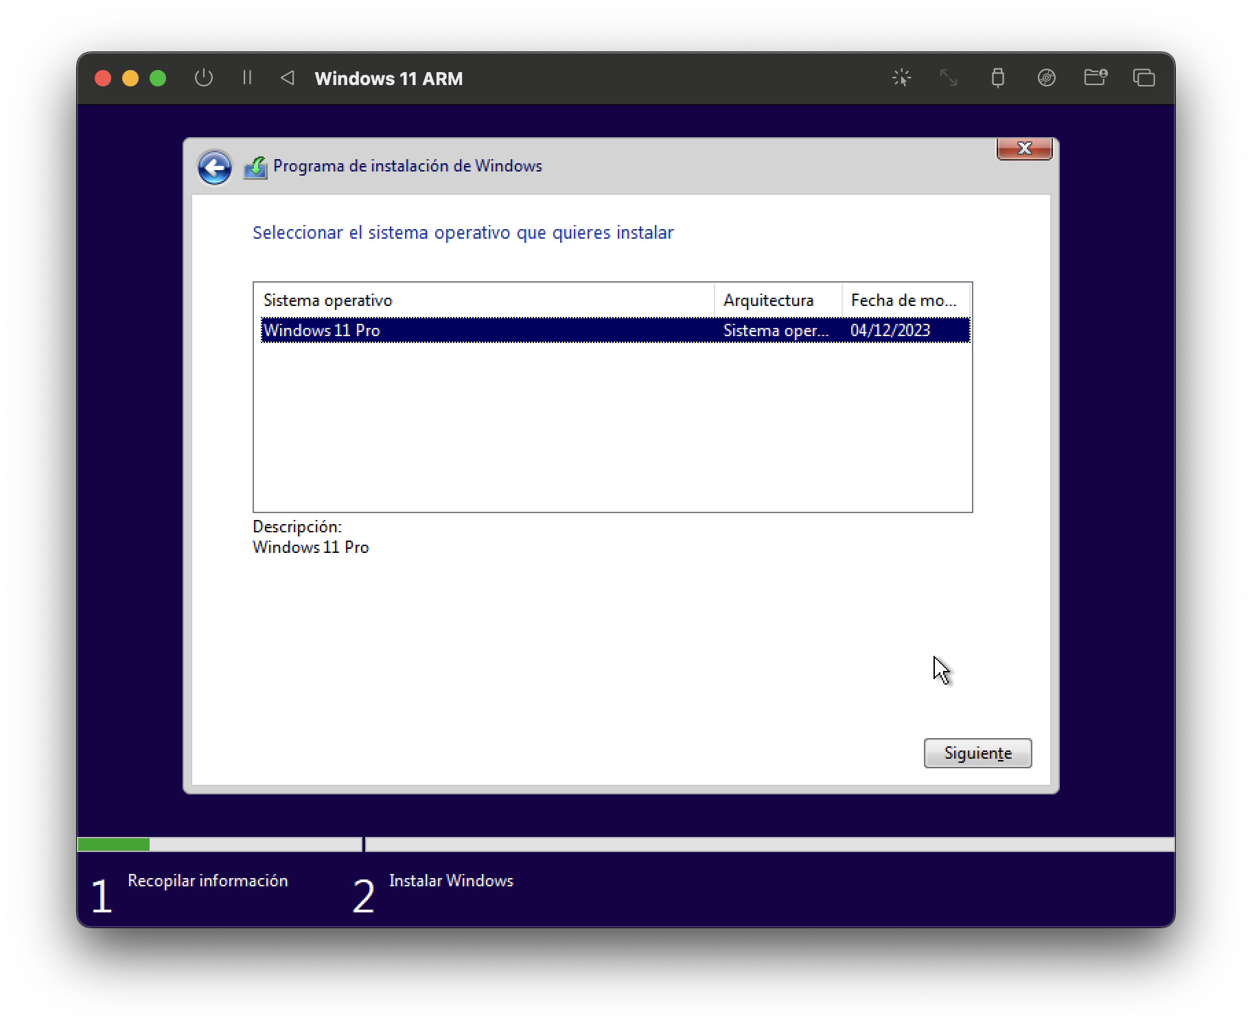
Task: Click the Programa de instalación de Windows title
Action: (408, 166)
